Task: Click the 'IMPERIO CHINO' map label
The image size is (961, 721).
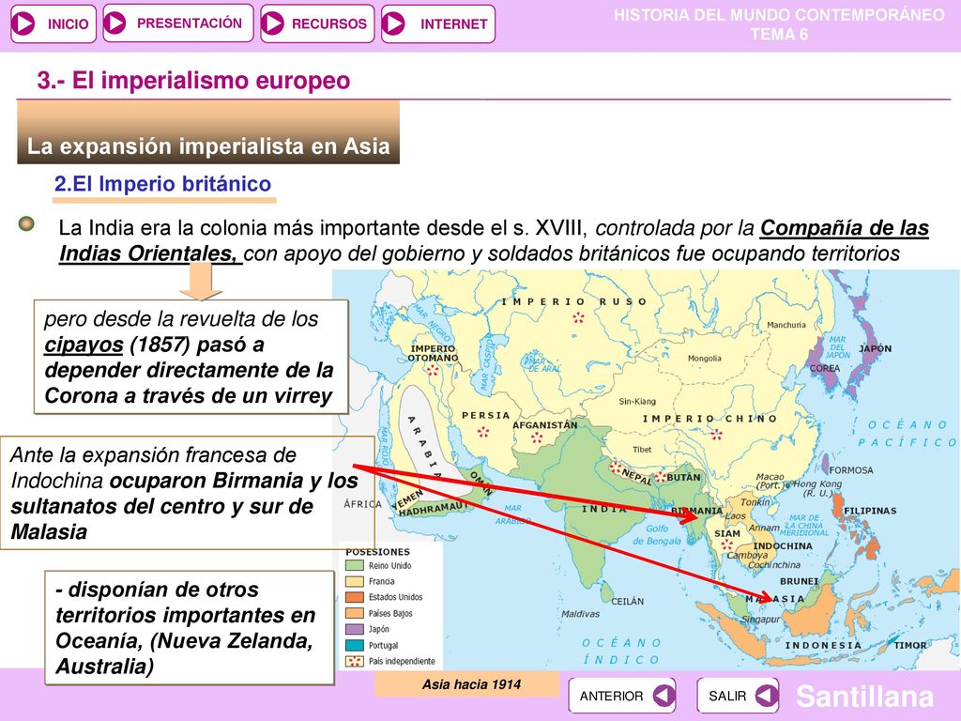Action: 709,418
